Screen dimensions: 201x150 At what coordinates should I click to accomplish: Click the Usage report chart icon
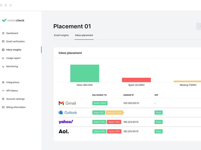point(3,58)
